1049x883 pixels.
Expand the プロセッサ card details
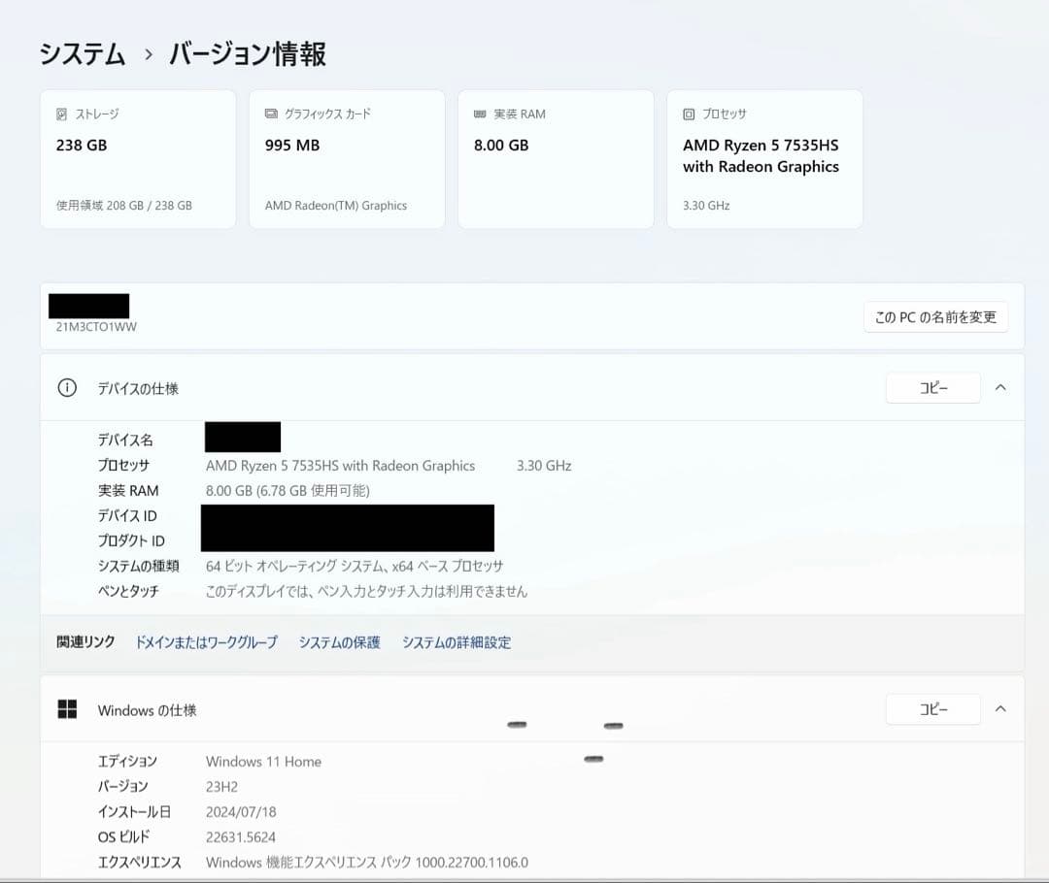[764, 158]
